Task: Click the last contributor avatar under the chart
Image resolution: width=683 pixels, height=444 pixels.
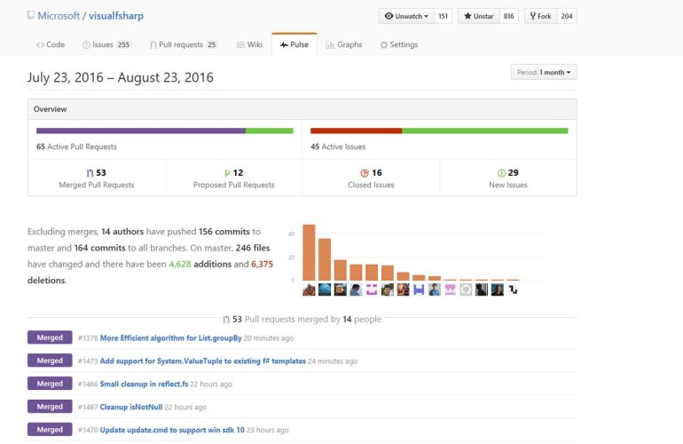Action: click(x=512, y=289)
